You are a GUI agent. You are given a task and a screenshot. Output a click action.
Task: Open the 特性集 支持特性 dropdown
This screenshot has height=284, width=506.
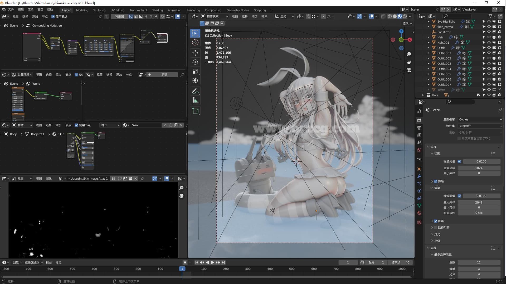pos(480,126)
